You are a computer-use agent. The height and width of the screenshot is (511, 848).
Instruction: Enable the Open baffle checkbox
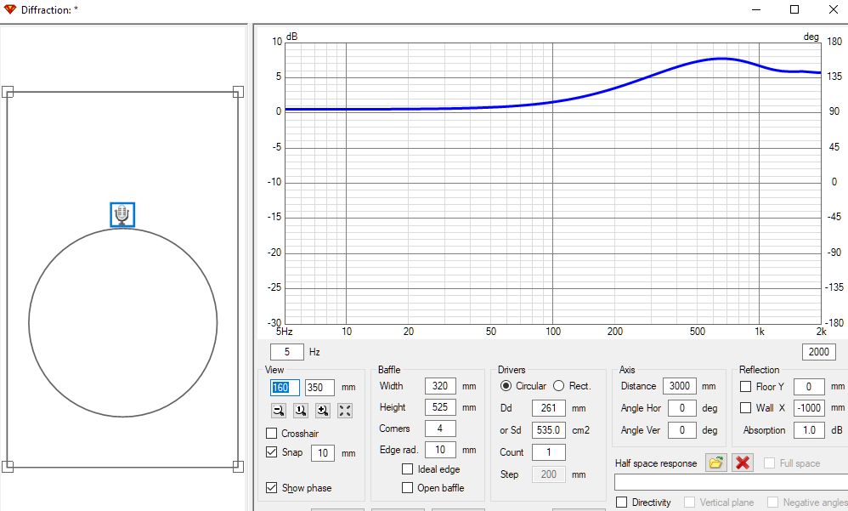pos(408,488)
